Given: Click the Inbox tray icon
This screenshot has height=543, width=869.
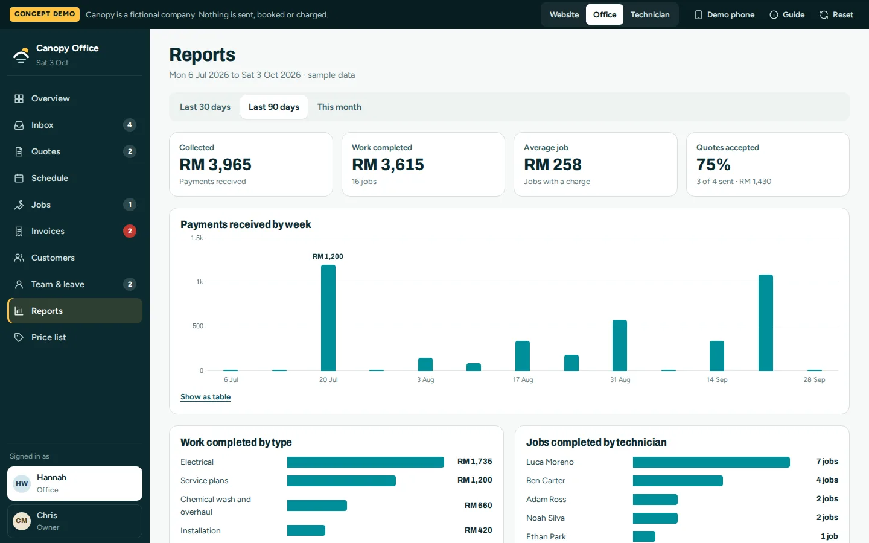Looking at the screenshot, I should [x=19, y=125].
